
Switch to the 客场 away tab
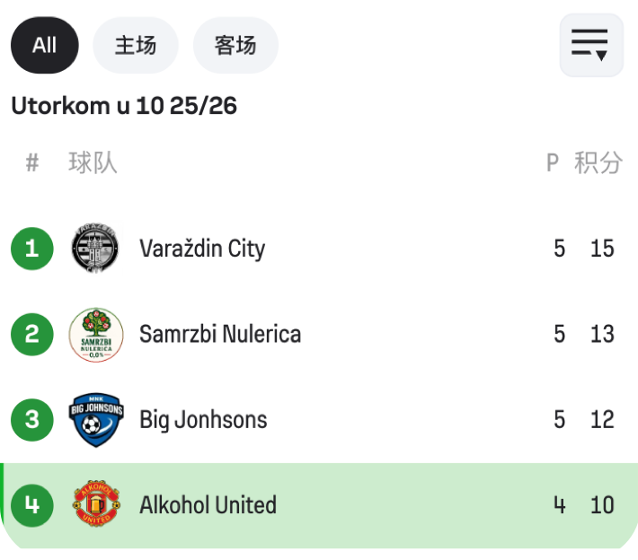(235, 45)
